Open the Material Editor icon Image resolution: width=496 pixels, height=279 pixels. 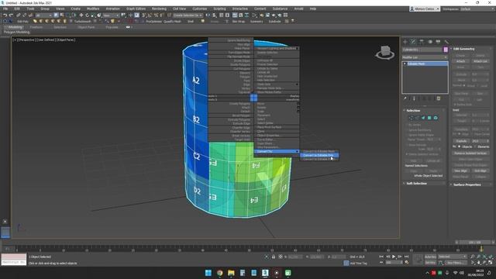pos(255,15)
